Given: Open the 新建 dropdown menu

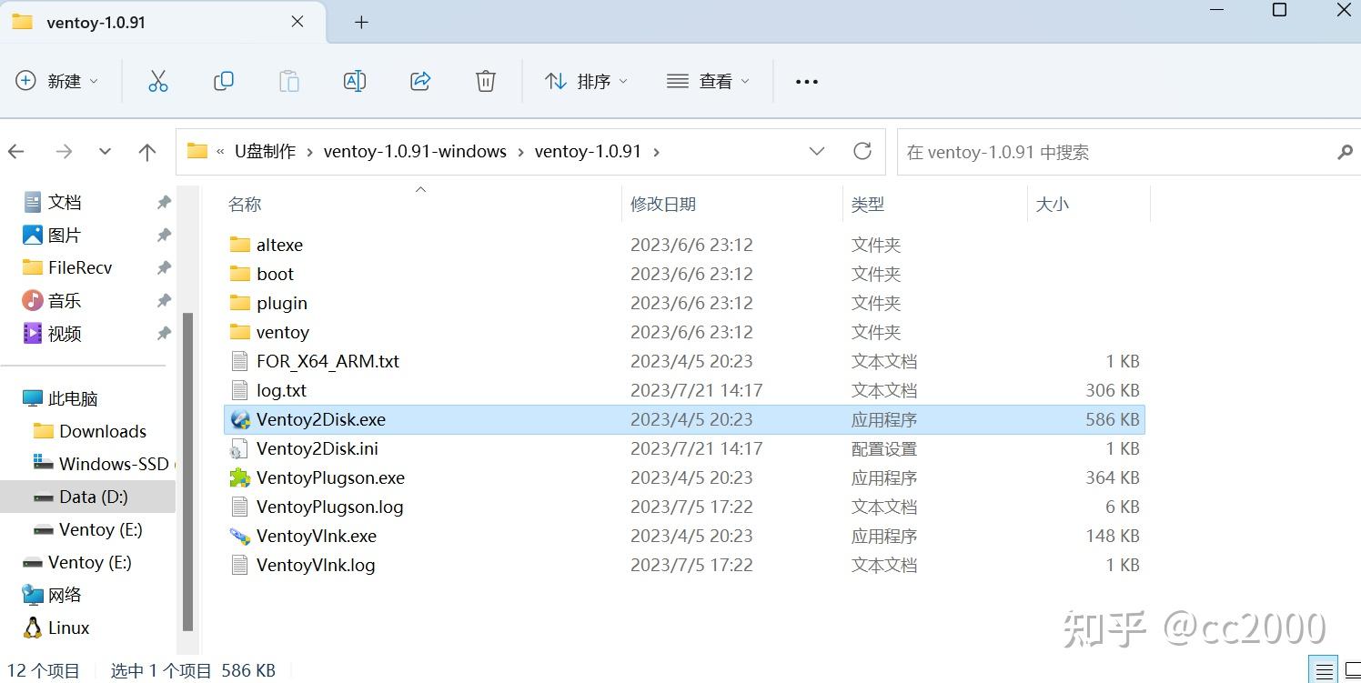Looking at the screenshot, I should [x=56, y=81].
